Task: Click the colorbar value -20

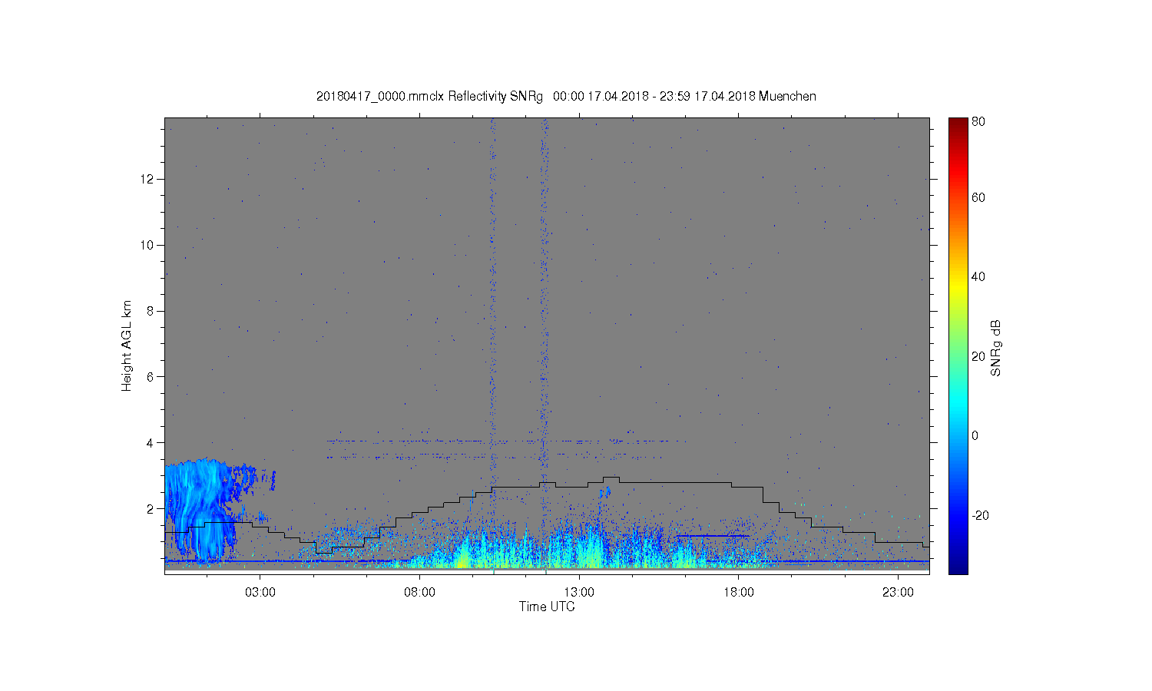Action: pos(981,515)
